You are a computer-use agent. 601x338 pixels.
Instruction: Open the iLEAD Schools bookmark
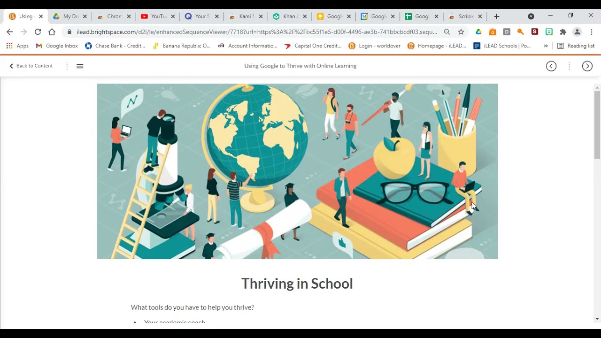(502, 46)
